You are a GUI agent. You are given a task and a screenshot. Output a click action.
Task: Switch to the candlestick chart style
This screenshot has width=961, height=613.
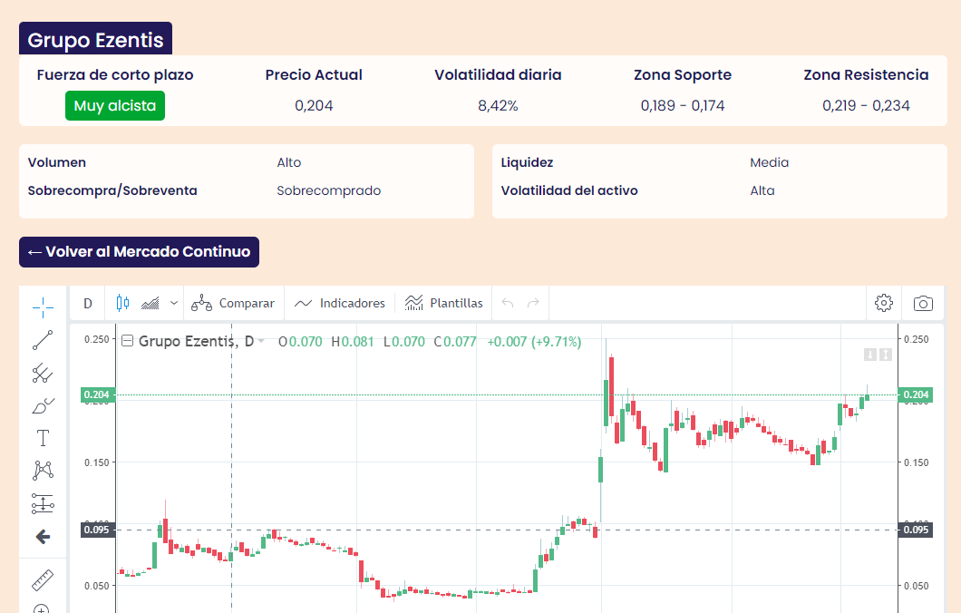pyautogui.click(x=123, y=303)
